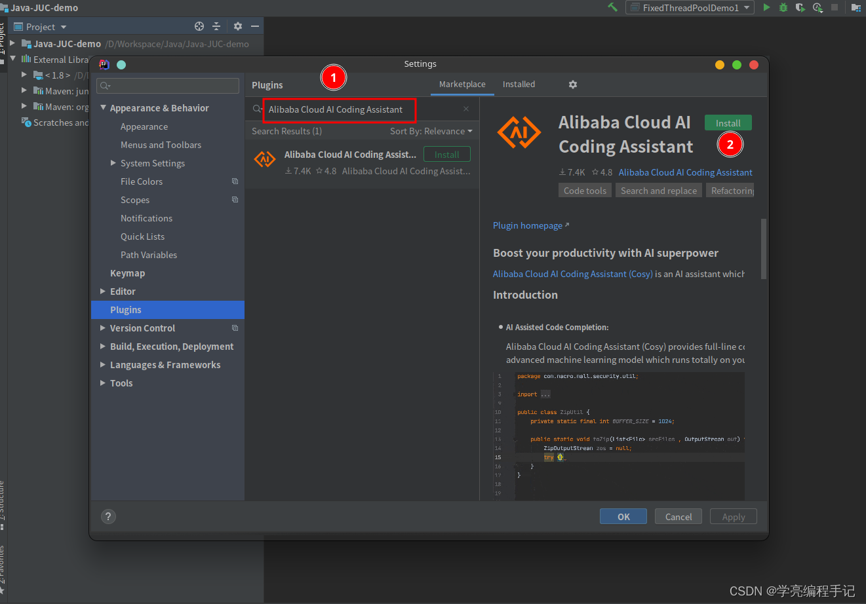The width and height of the screenshot is (866, 604).
Task: Click the help question mark in Settings dialog
Action: coord(108,516)
